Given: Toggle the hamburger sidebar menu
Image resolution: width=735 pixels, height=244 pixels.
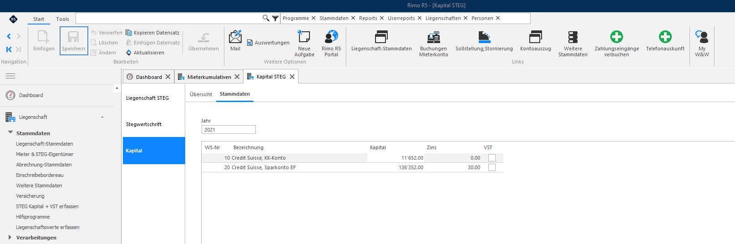Looking at the screenshot, I should click(10, 76).
